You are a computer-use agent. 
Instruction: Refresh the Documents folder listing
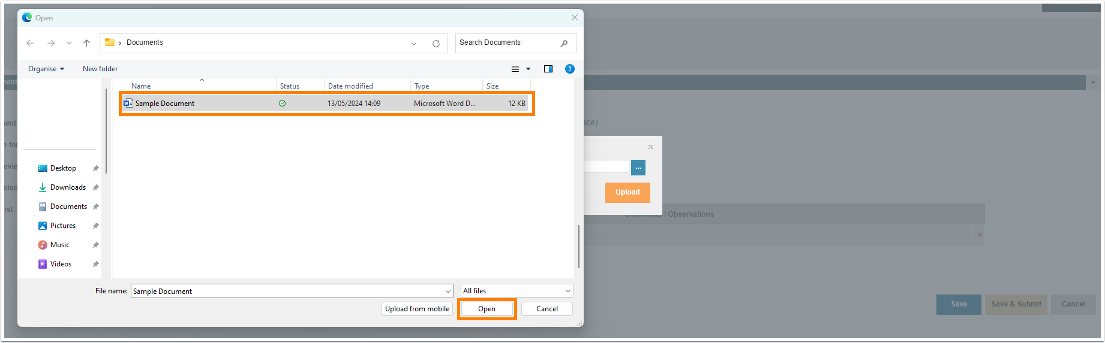436,43
